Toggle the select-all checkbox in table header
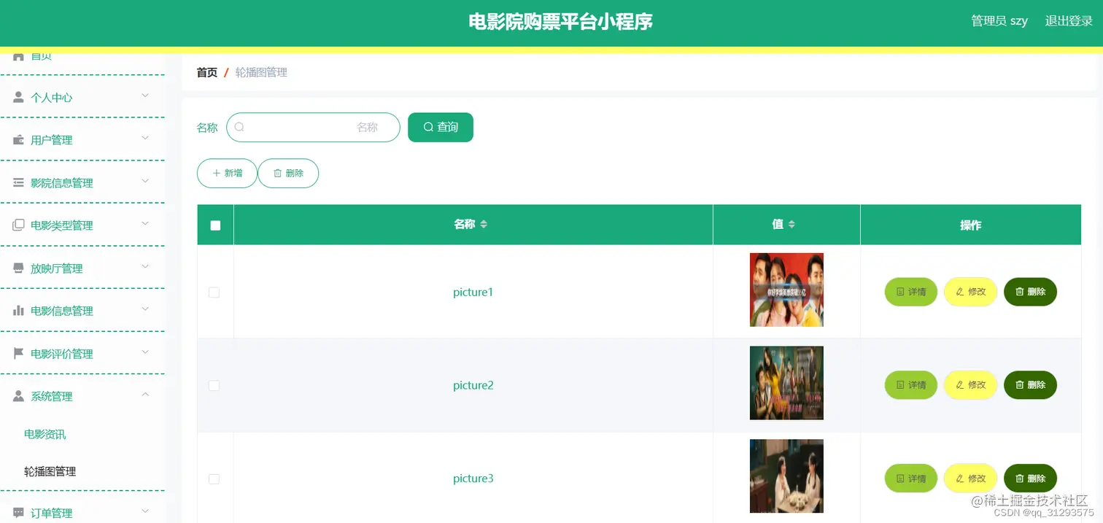Image resolution: width=1103 pixels, height=523 pixels. (215, 225)
